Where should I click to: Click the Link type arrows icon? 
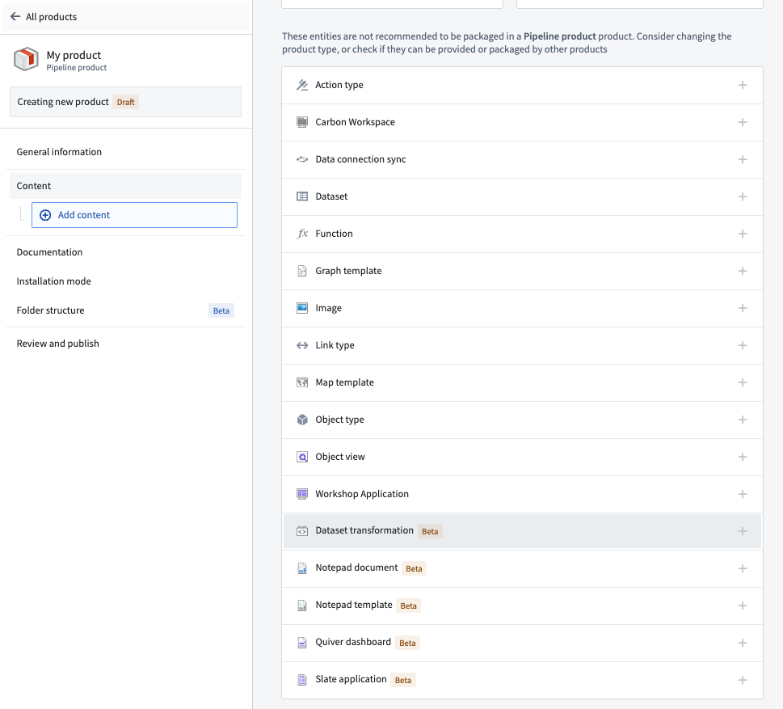click(x=302, y=345)
